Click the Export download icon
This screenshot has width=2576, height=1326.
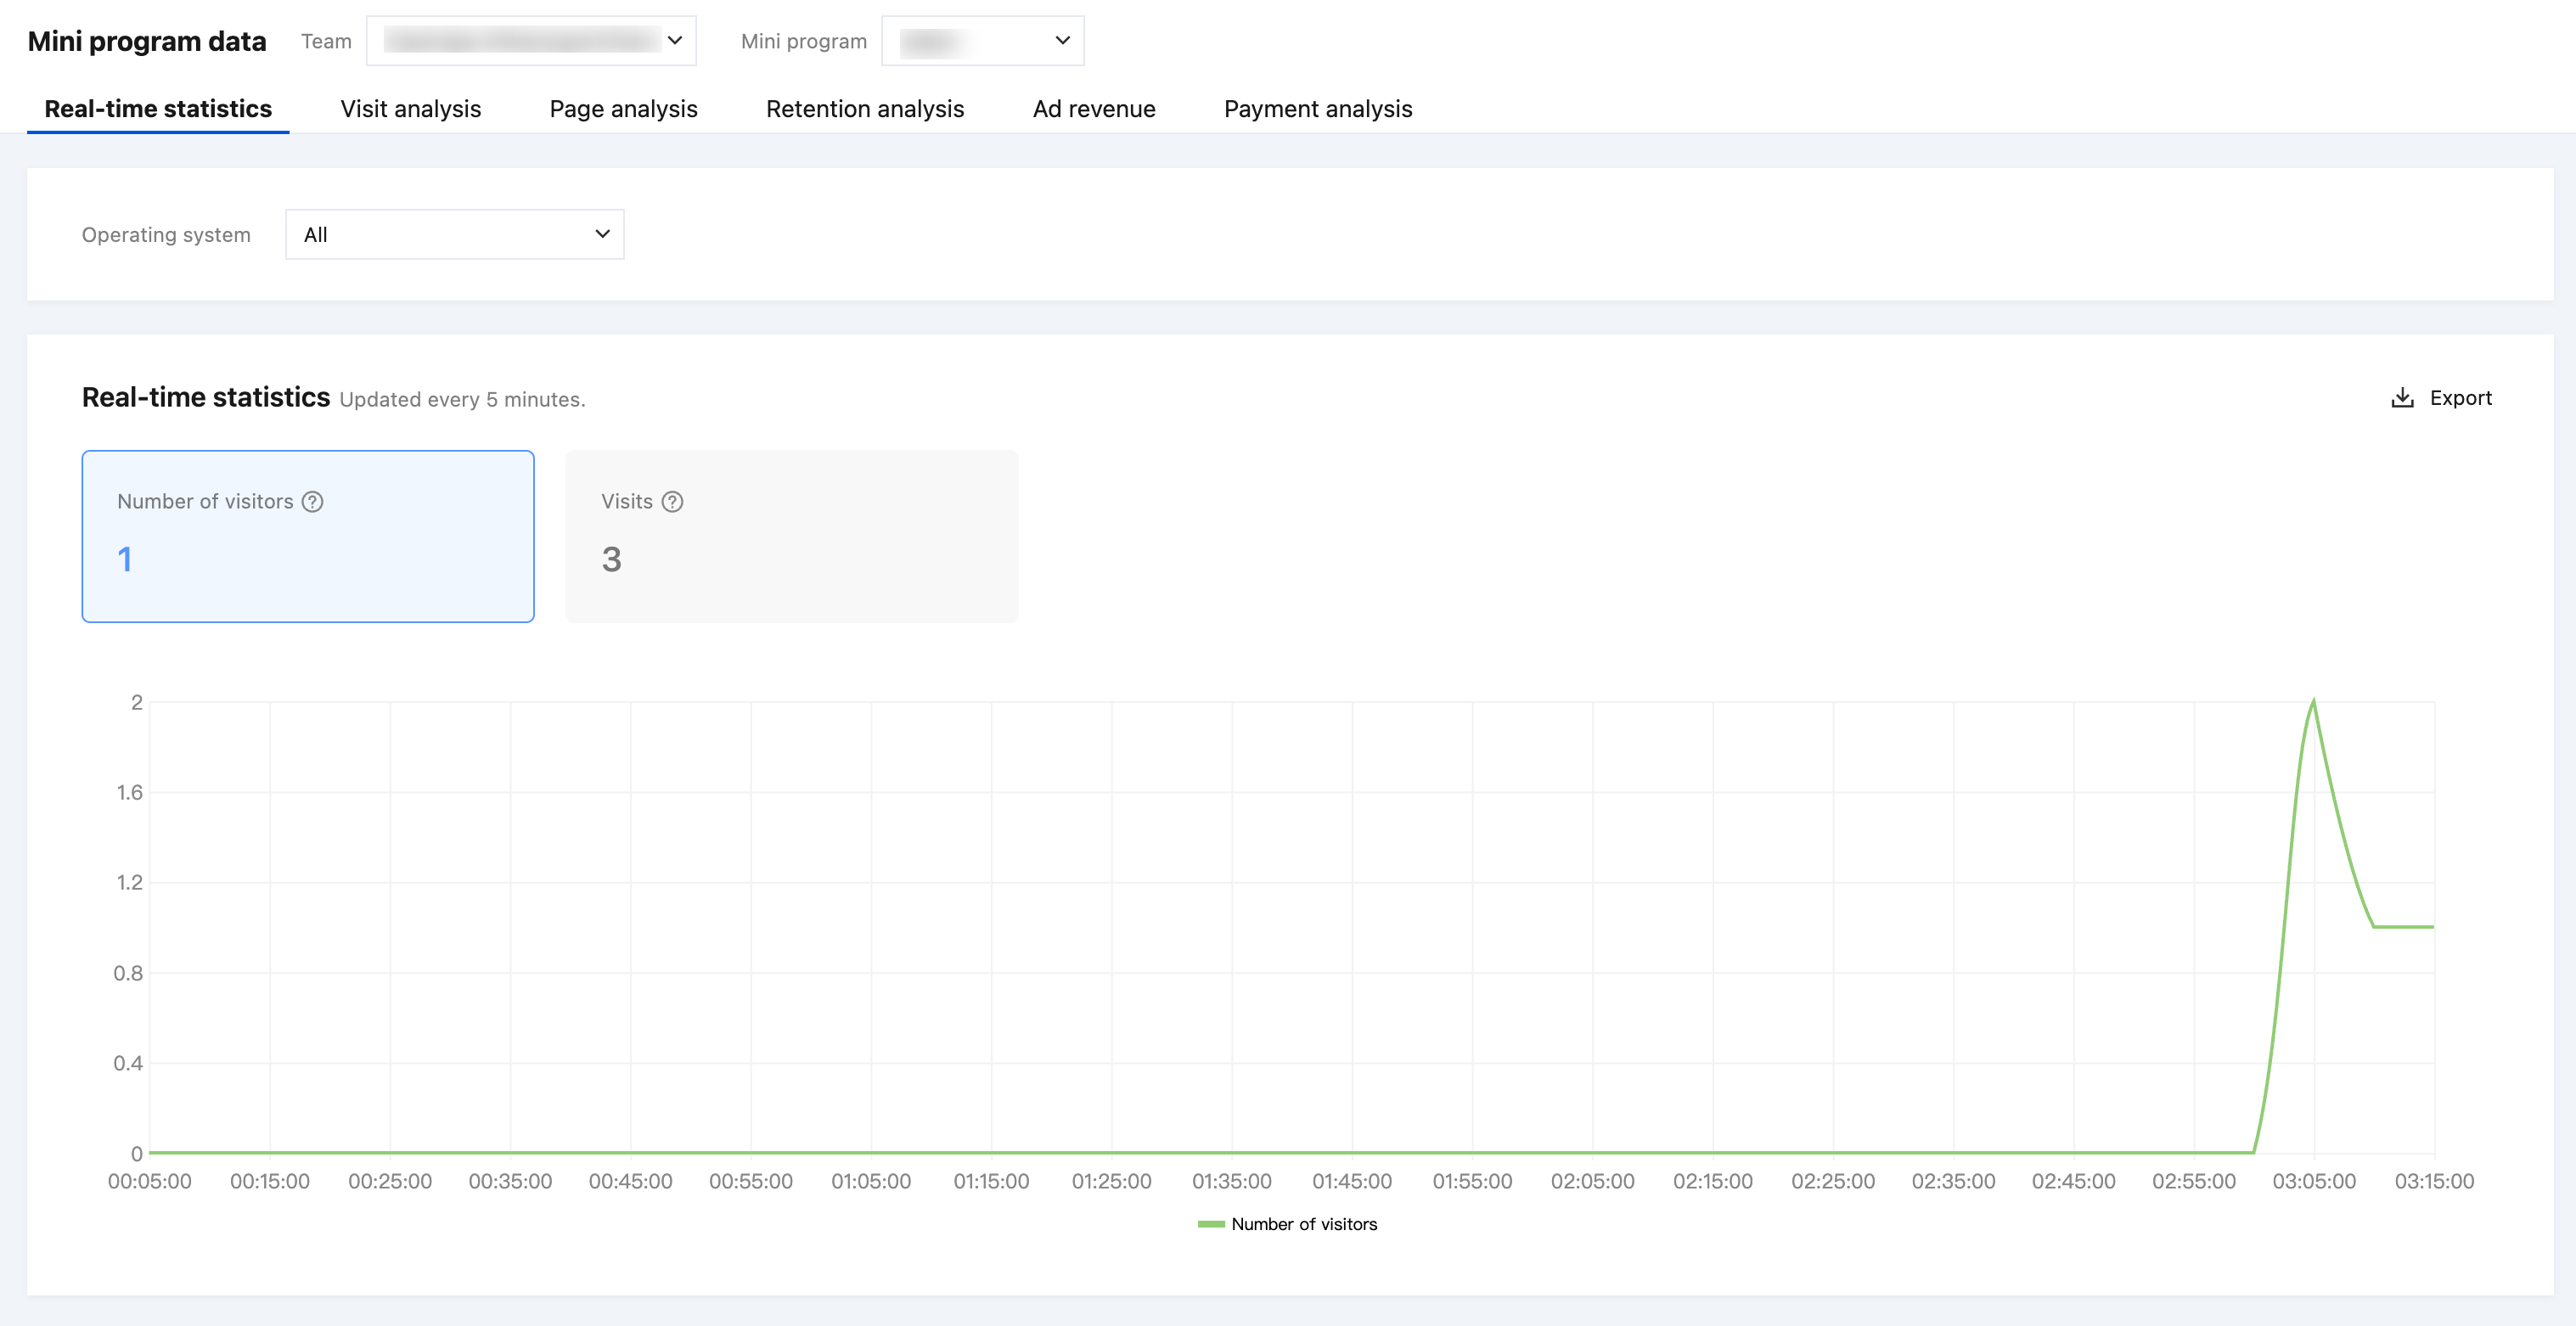coord(2402,398)
